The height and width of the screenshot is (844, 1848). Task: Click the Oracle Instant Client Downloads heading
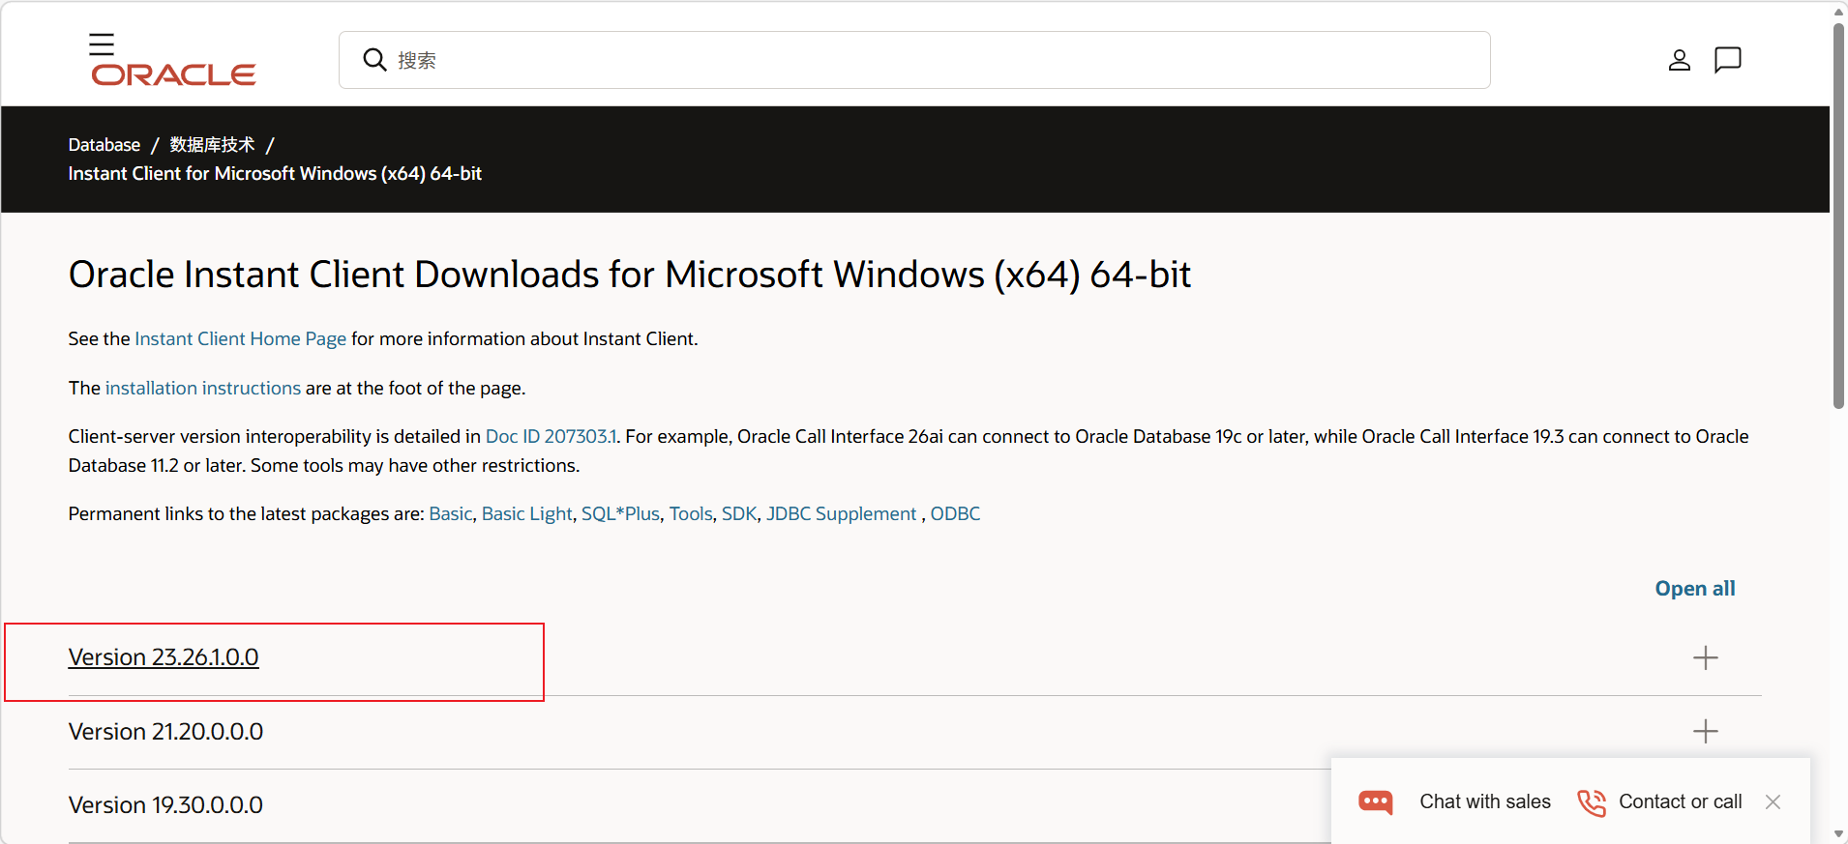(x=630, y=276)
